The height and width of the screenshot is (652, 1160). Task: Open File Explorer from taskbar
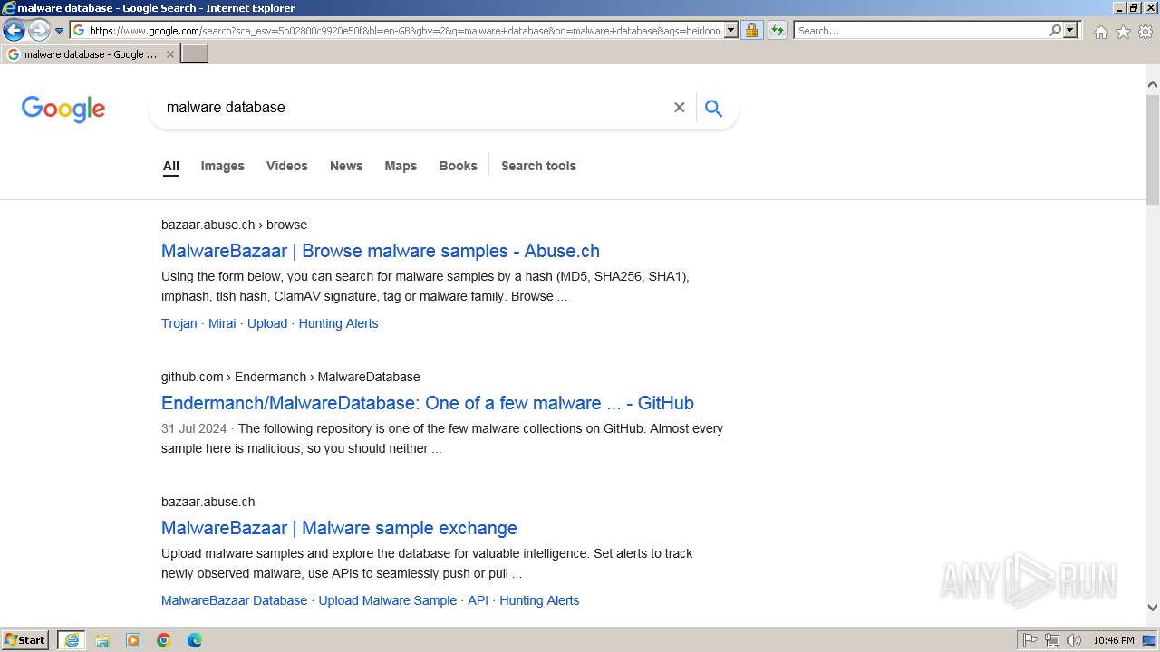tap(102, 640)
